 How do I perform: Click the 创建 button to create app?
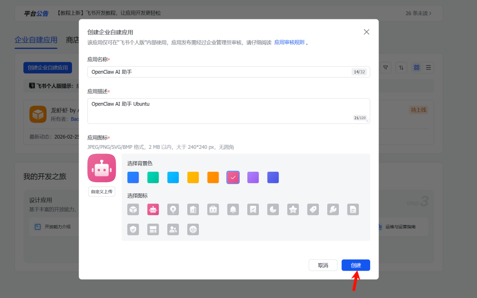point(356,265)
